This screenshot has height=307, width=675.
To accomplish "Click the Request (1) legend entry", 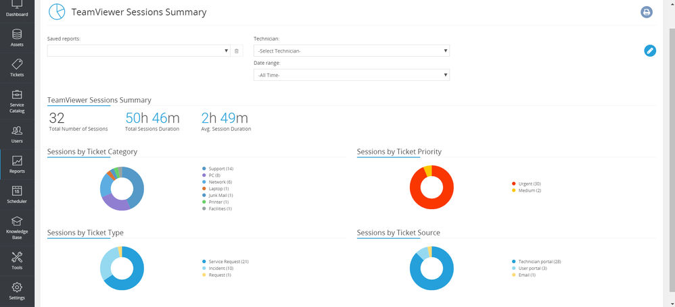I will point(216,275).
